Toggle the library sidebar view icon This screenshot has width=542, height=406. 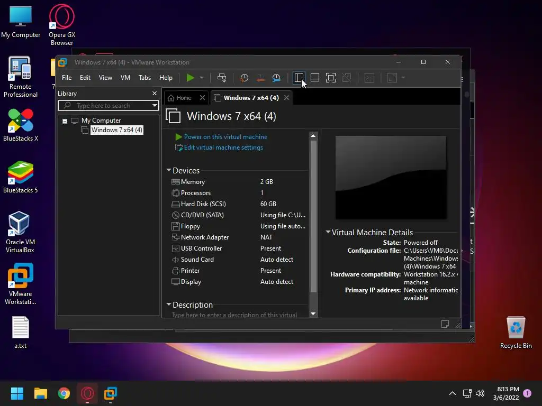click(x=299, y=78)
